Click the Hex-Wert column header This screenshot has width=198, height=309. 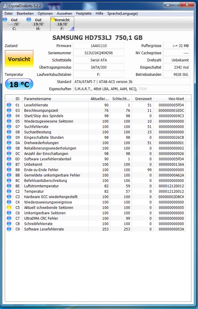tap(170, 99)
